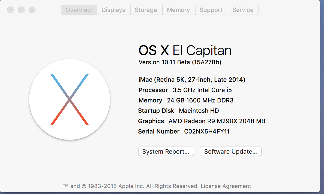Select the Memory tab
This screenshot has width=324, height=194.
(x=178, y=10)
